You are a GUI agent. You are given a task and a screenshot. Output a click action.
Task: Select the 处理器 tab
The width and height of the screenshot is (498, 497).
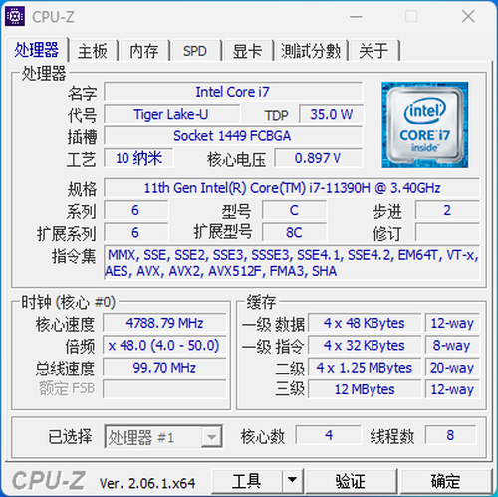pos(37,50)
